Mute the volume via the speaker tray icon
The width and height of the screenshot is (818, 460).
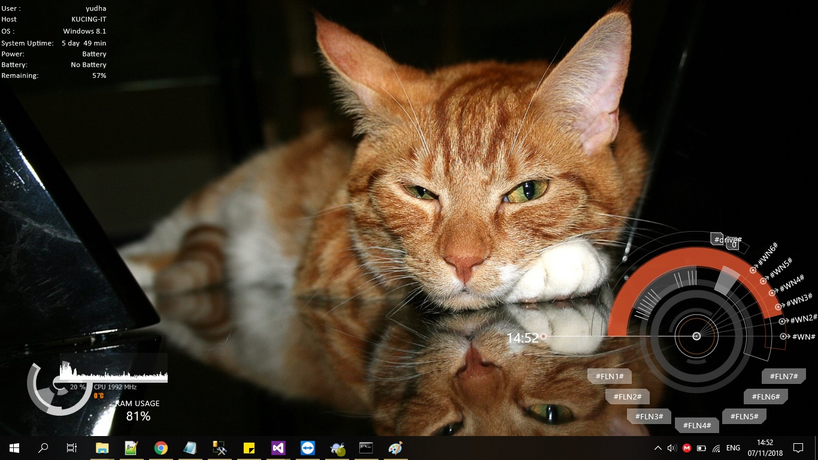pos(671,448)
